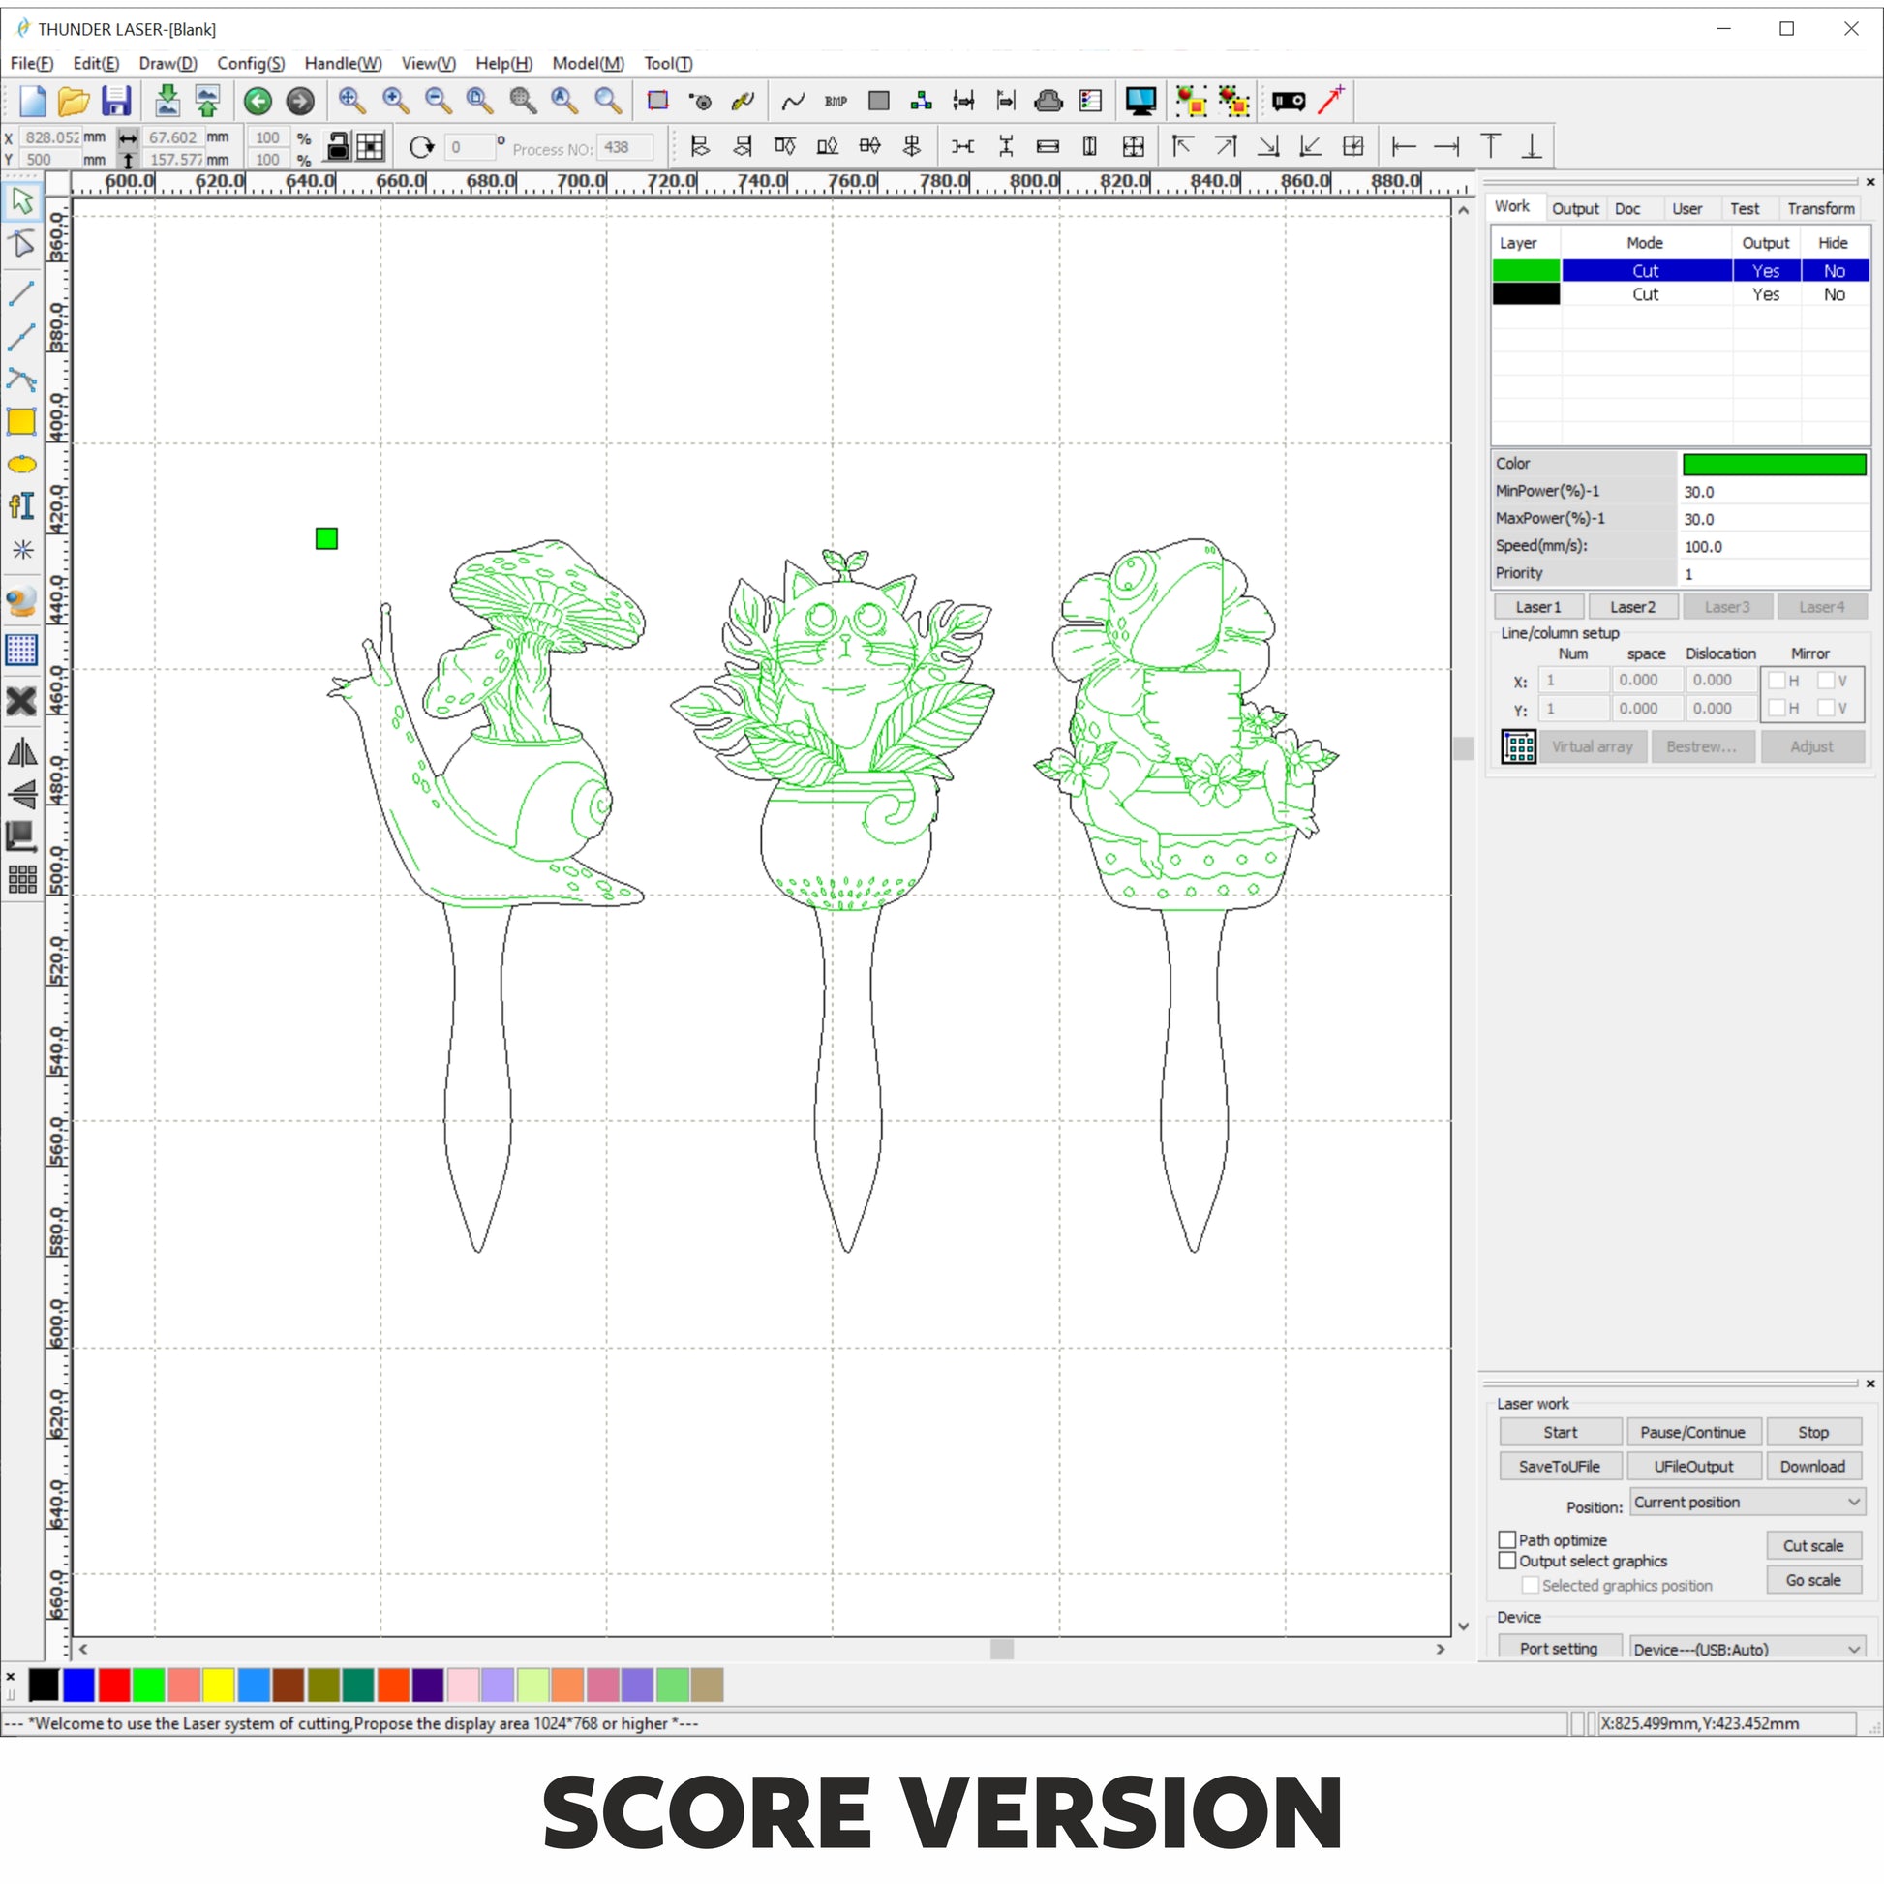Screen dimensions: 1884x1884
Task: Select the rectangle draw tool
Action: click(x=21, y=421)
